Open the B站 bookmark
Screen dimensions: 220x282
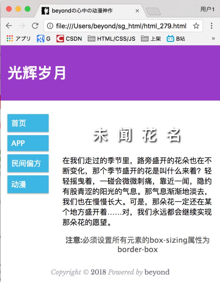tap(176, 39)
